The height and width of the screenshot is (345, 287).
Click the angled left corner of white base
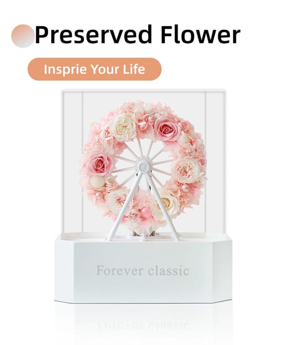(64, 269)
